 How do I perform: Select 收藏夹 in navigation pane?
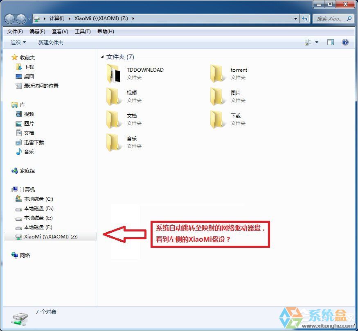(x=23, y=58)
